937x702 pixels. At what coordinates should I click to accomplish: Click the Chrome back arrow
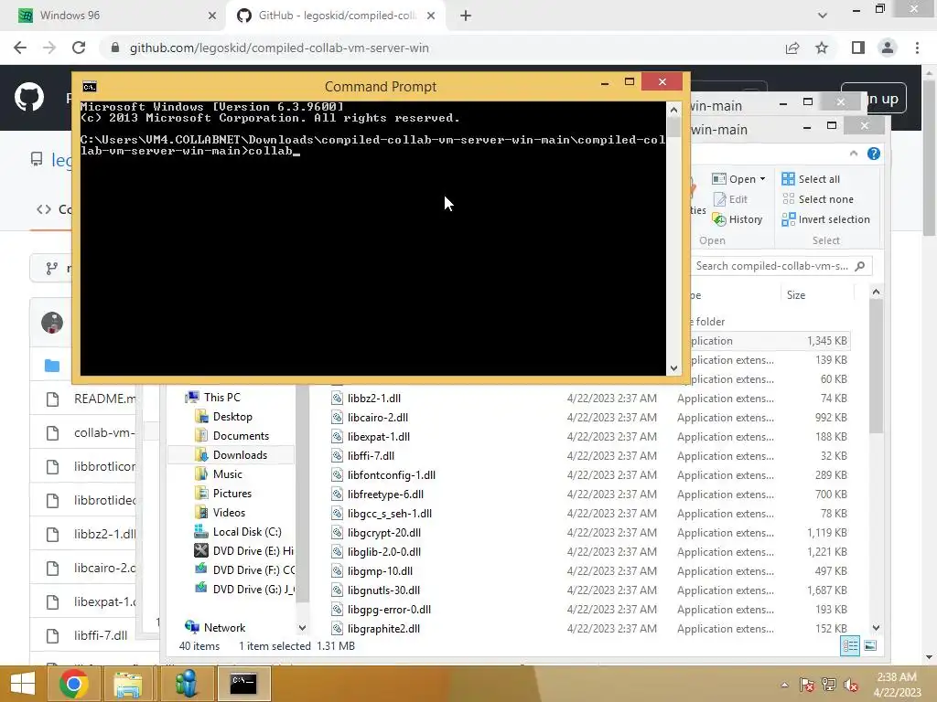[20, 48]
